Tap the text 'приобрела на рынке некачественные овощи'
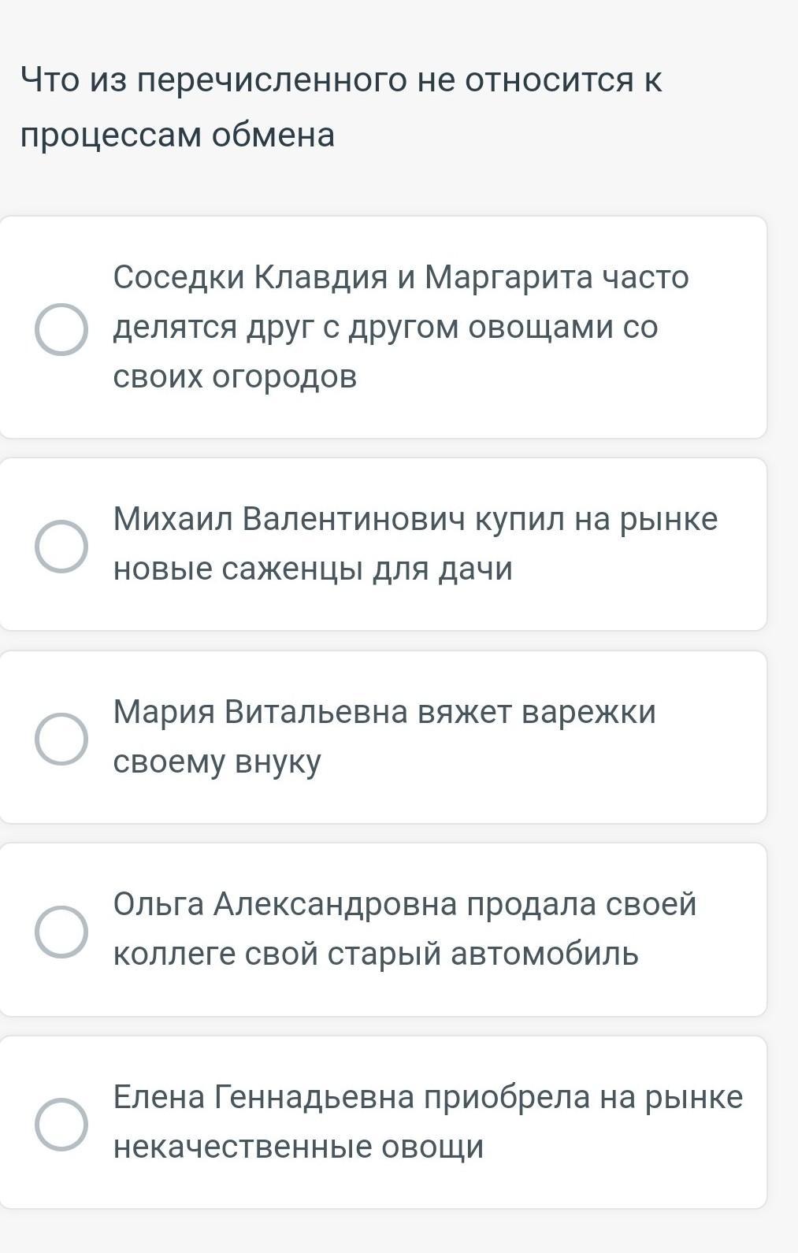Screen dimensions: 798x1253 click(428, 1121)
